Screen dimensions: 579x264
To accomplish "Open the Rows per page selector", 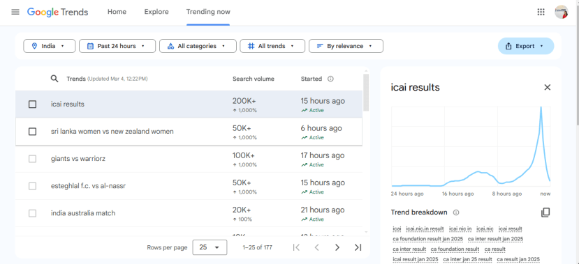I will 210,247.
